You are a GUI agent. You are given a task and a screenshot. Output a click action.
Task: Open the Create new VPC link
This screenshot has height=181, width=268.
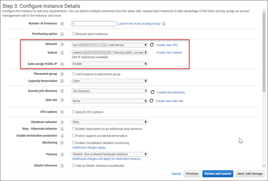[x=167, y=45]
